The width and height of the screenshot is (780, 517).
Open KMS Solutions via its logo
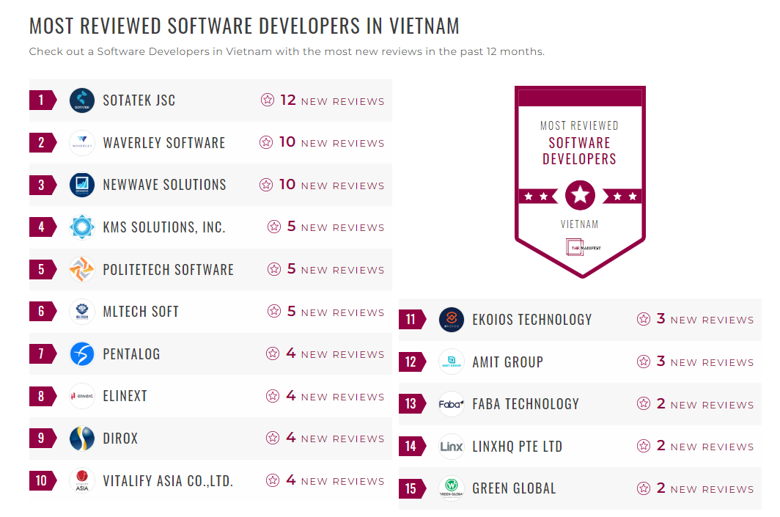[81, 227]
